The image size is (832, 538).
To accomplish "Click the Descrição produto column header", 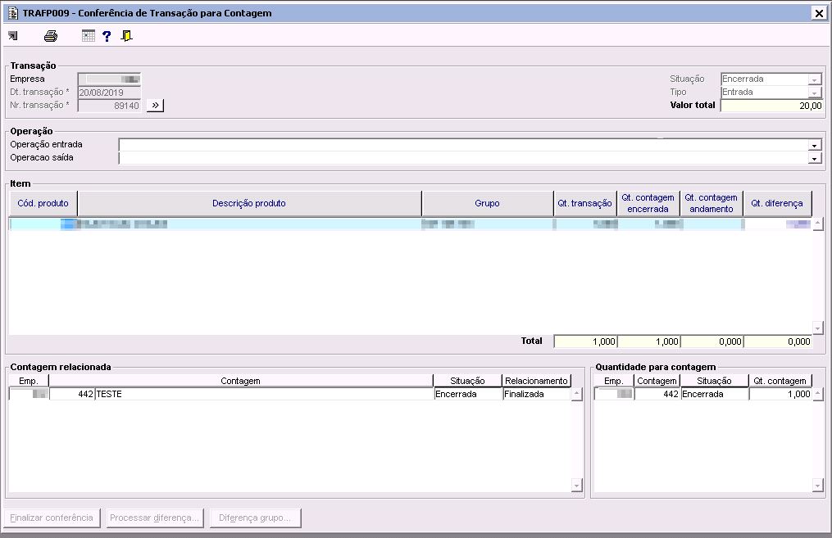I will coord(249,203).
